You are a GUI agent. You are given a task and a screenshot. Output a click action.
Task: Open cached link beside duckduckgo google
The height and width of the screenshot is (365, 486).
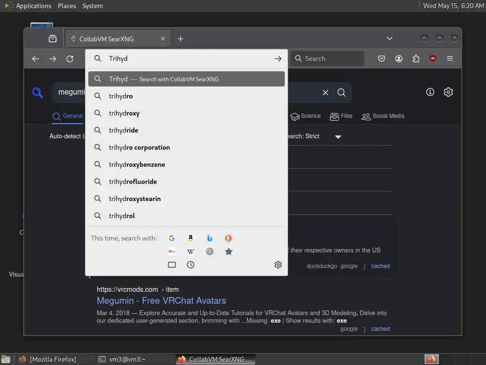pyautogui.click(x=380, y=266)
